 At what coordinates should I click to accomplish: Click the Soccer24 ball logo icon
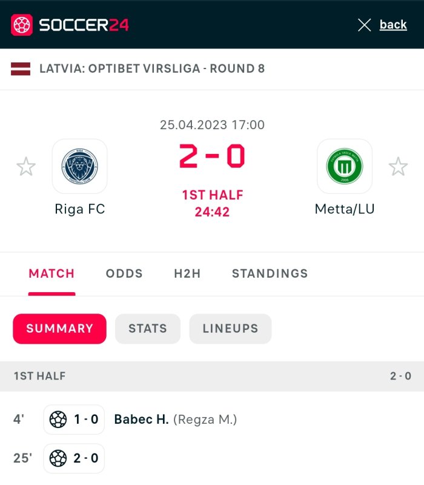22,25
